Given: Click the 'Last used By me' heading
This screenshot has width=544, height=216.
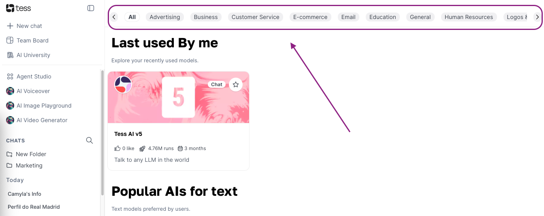Looking at the screenshot, I should click(164, 43).
